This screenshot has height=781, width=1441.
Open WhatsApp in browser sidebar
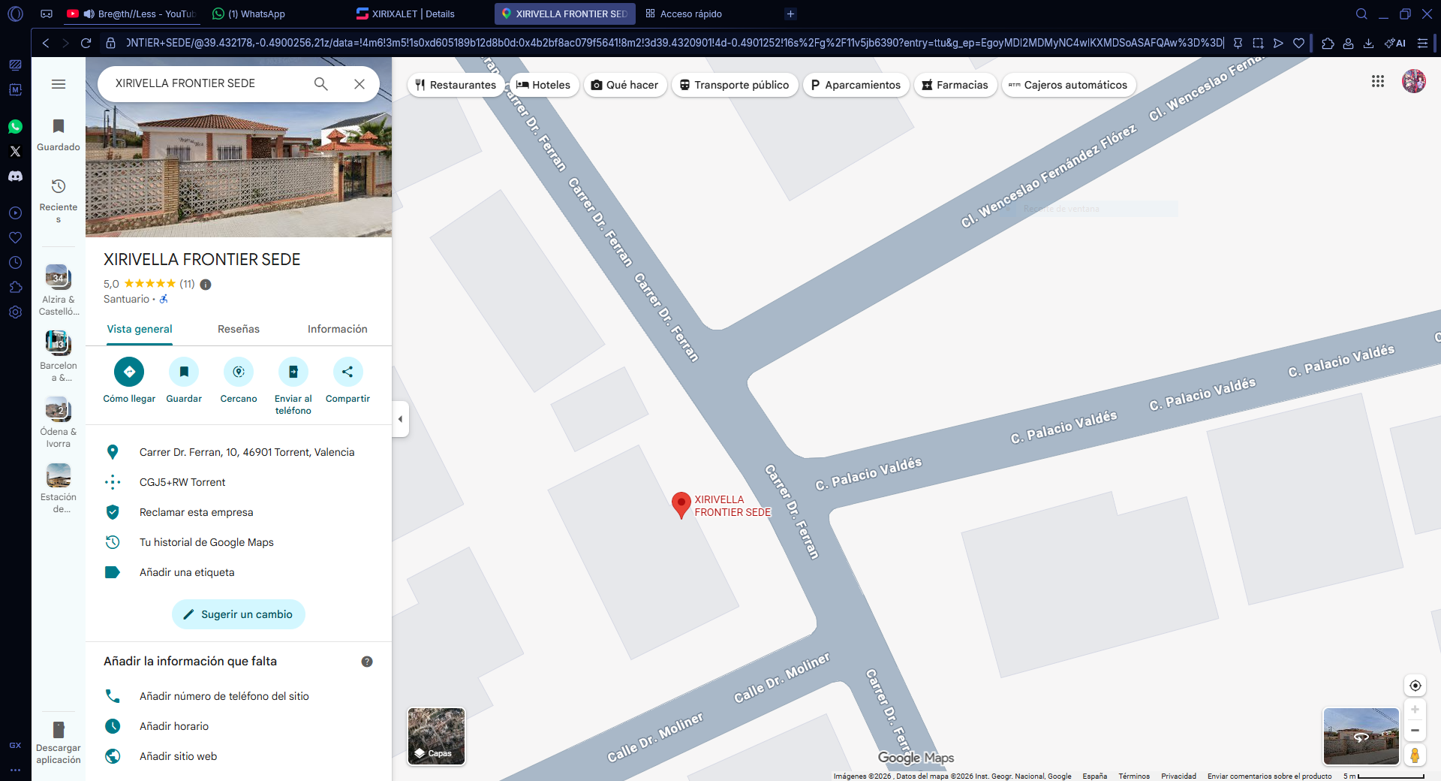tap(15, 127)
